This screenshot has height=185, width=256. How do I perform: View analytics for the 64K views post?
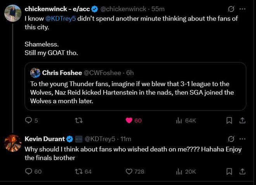pyautogui.click(x=179, y=121)
